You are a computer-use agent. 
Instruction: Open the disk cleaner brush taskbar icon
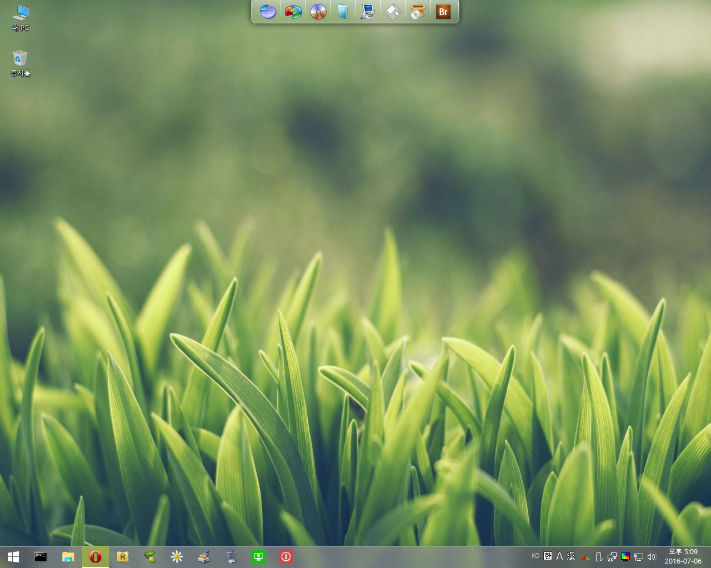(204, 557)
